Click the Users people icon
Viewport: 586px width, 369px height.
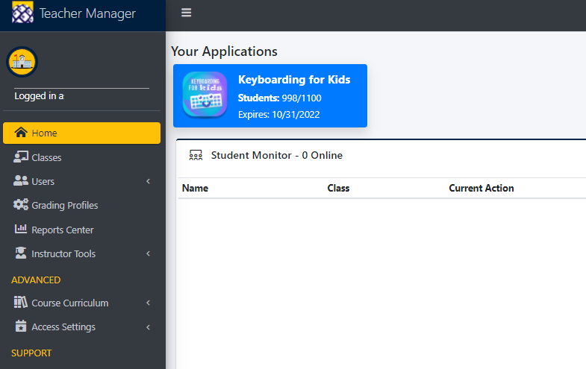[21, 181]
